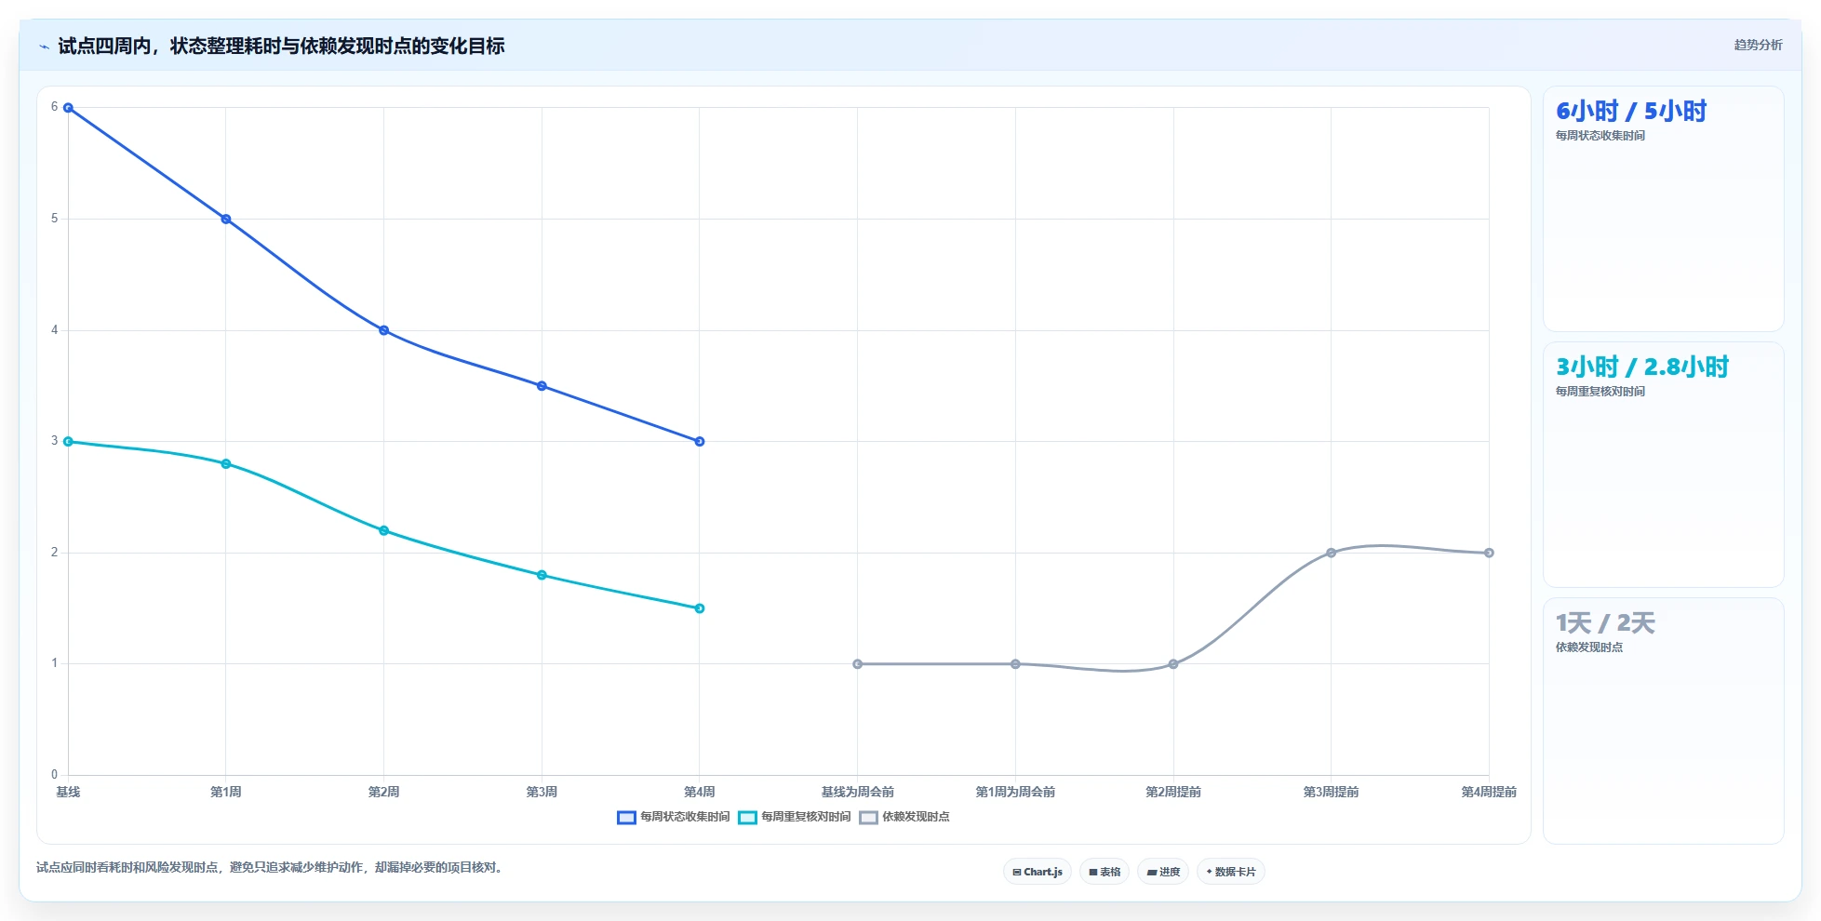Click the teal line point at 第1周
The width and height of the screenshot is (1821, 921).
(226, 463)
